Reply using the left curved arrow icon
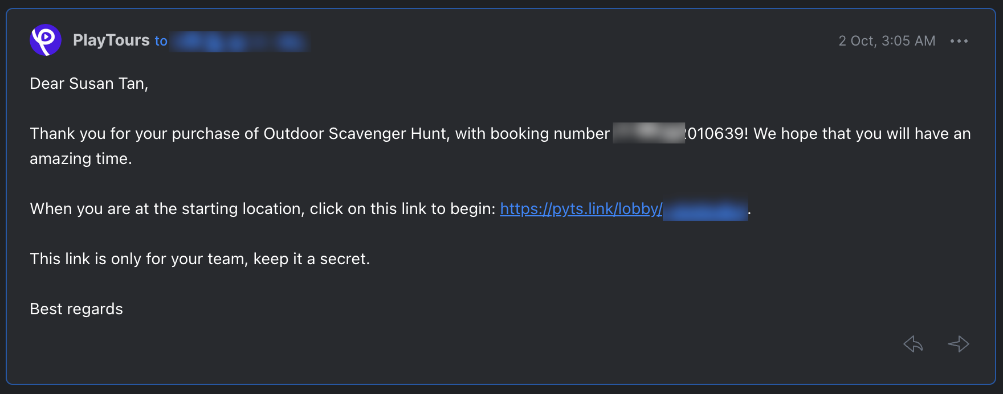Image resolution: width=1003 pixels, height=394 pixels. (913, 344)
